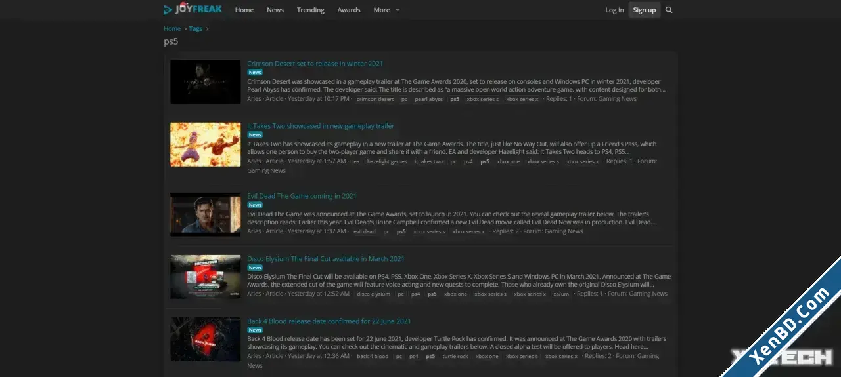Select the 'turtle rock' tag
This screenshot has height=377, width=841.
click(455, 357)
